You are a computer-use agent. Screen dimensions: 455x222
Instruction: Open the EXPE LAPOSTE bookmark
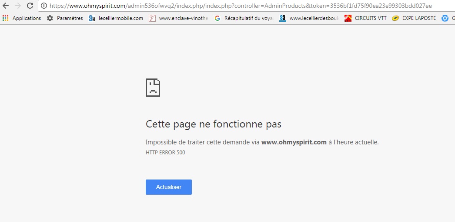tap(419, 18)
